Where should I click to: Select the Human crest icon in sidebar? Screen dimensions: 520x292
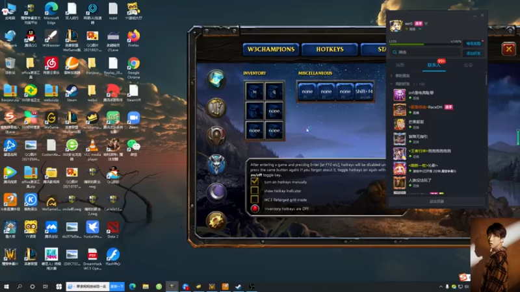(x=216, y=108)
